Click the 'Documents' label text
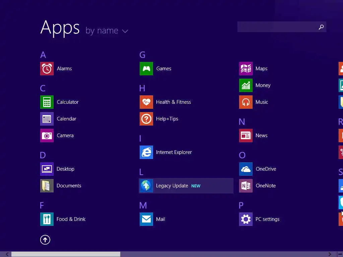Screen dimensions: 343x257 pyautogui.click(x=69, y=186)
